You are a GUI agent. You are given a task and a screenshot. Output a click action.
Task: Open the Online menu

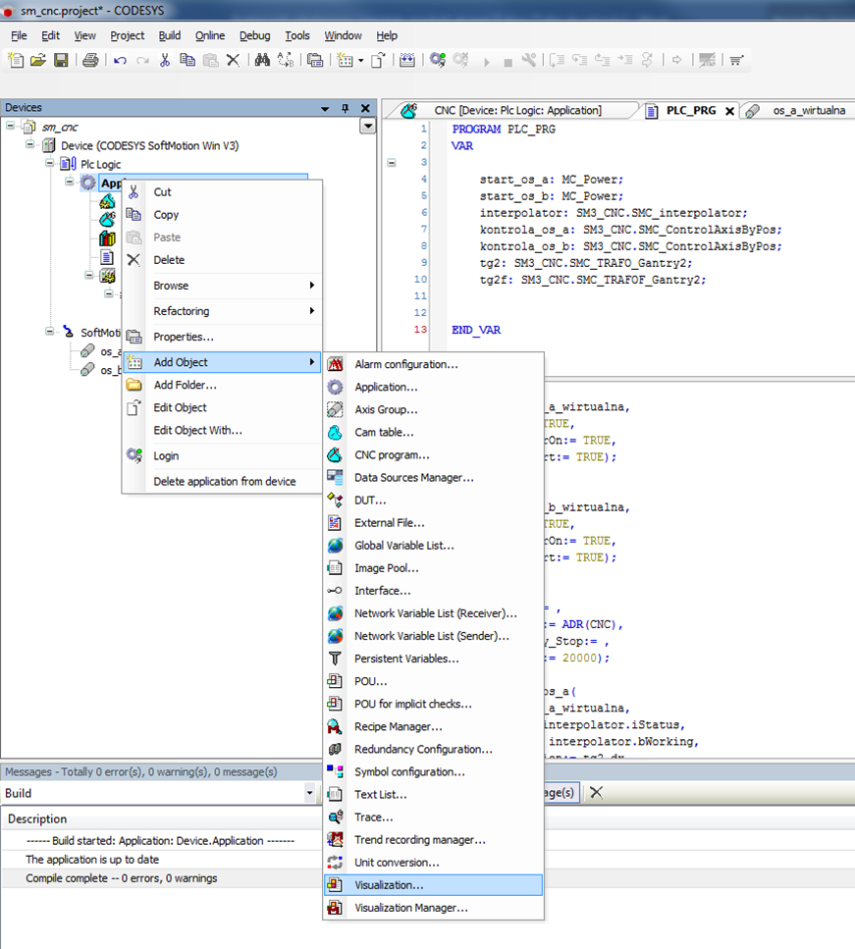[x=210, y=35]
